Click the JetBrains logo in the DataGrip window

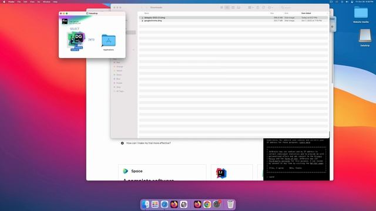point(65,21)
